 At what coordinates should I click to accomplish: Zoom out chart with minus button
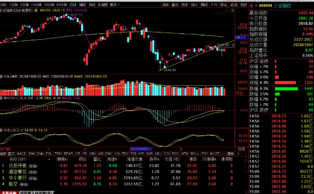coord(245,154)
